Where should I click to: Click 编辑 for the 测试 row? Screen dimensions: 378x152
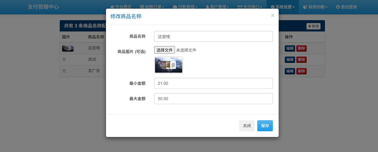click(x=290, y=60)
